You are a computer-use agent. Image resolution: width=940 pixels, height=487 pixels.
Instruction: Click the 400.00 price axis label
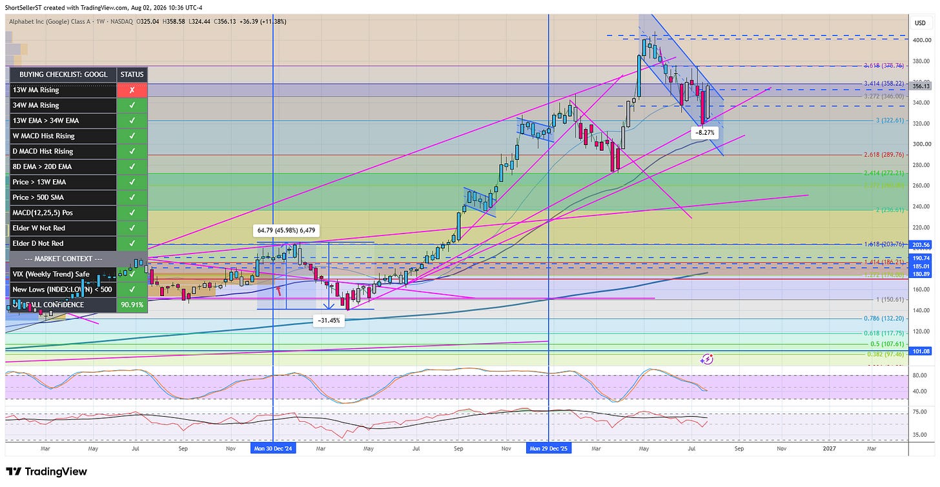coord(921,40)
